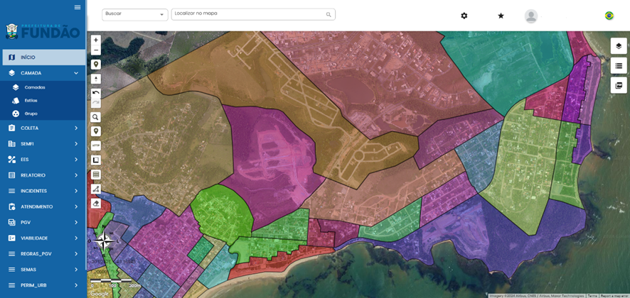The width and height of the screenshot is (630, 298).
Task: Open the favorites star icon
Action: click(501, 16)
